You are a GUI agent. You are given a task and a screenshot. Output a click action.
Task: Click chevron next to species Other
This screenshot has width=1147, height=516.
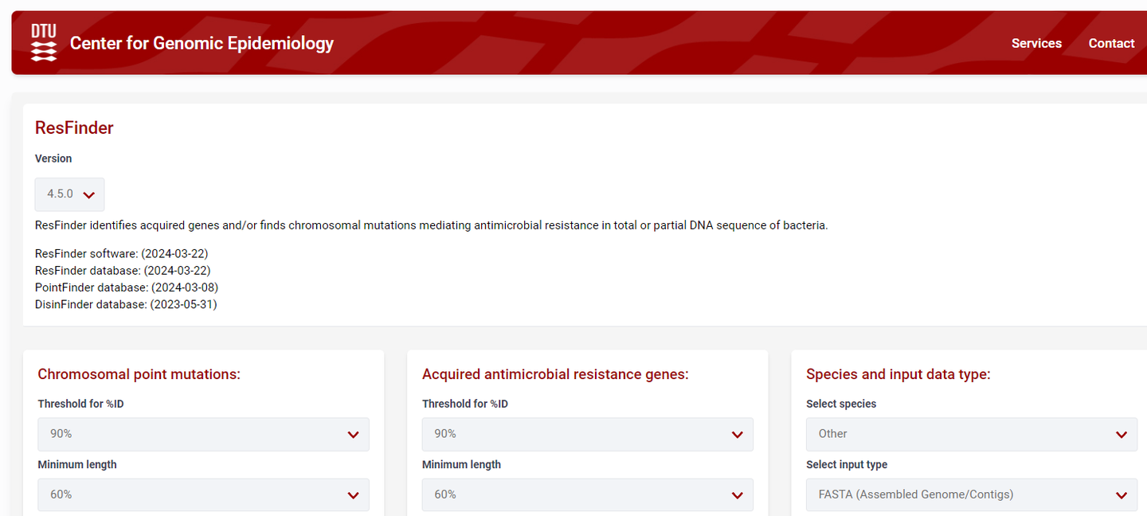click(1122, 435)
